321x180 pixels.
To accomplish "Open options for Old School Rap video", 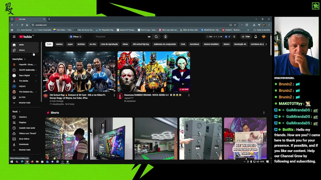I will point(114,95).
